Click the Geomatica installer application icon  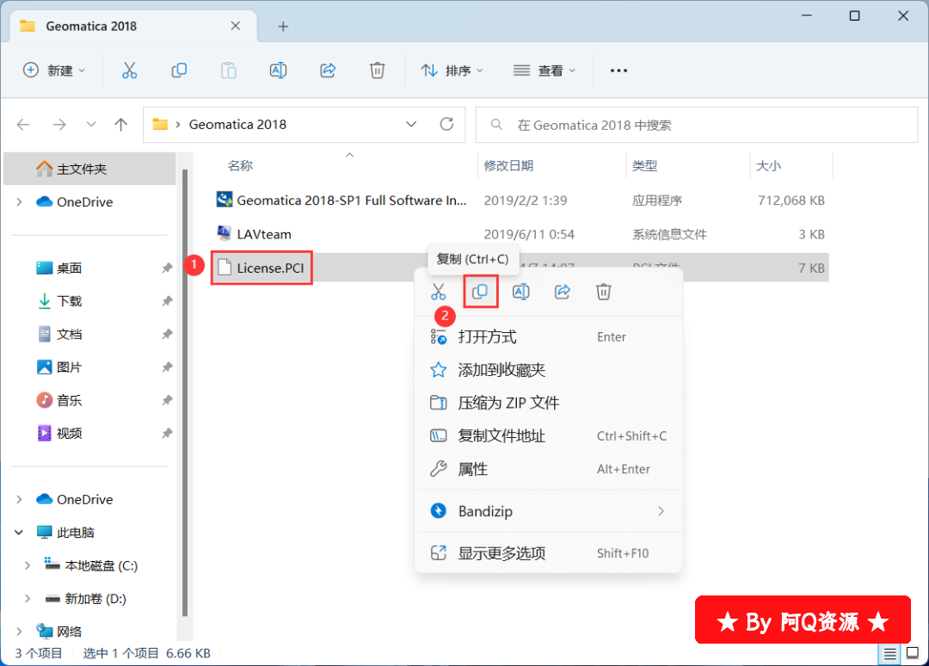(224, 200)
